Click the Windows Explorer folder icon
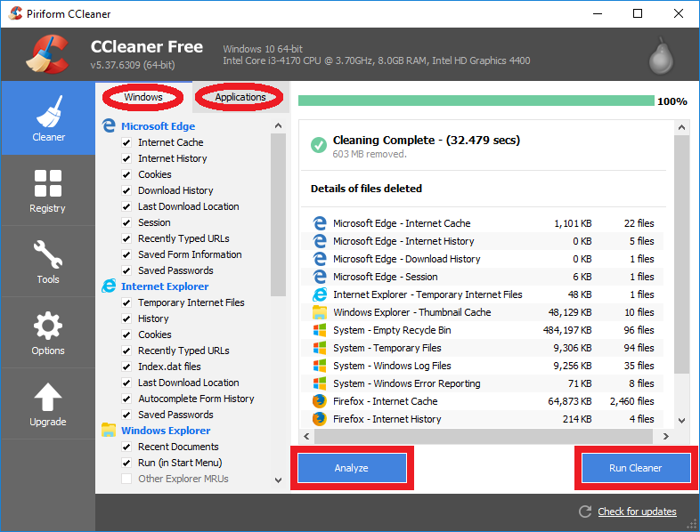This screenshot has width=700, height=532. tap(109, 431)
